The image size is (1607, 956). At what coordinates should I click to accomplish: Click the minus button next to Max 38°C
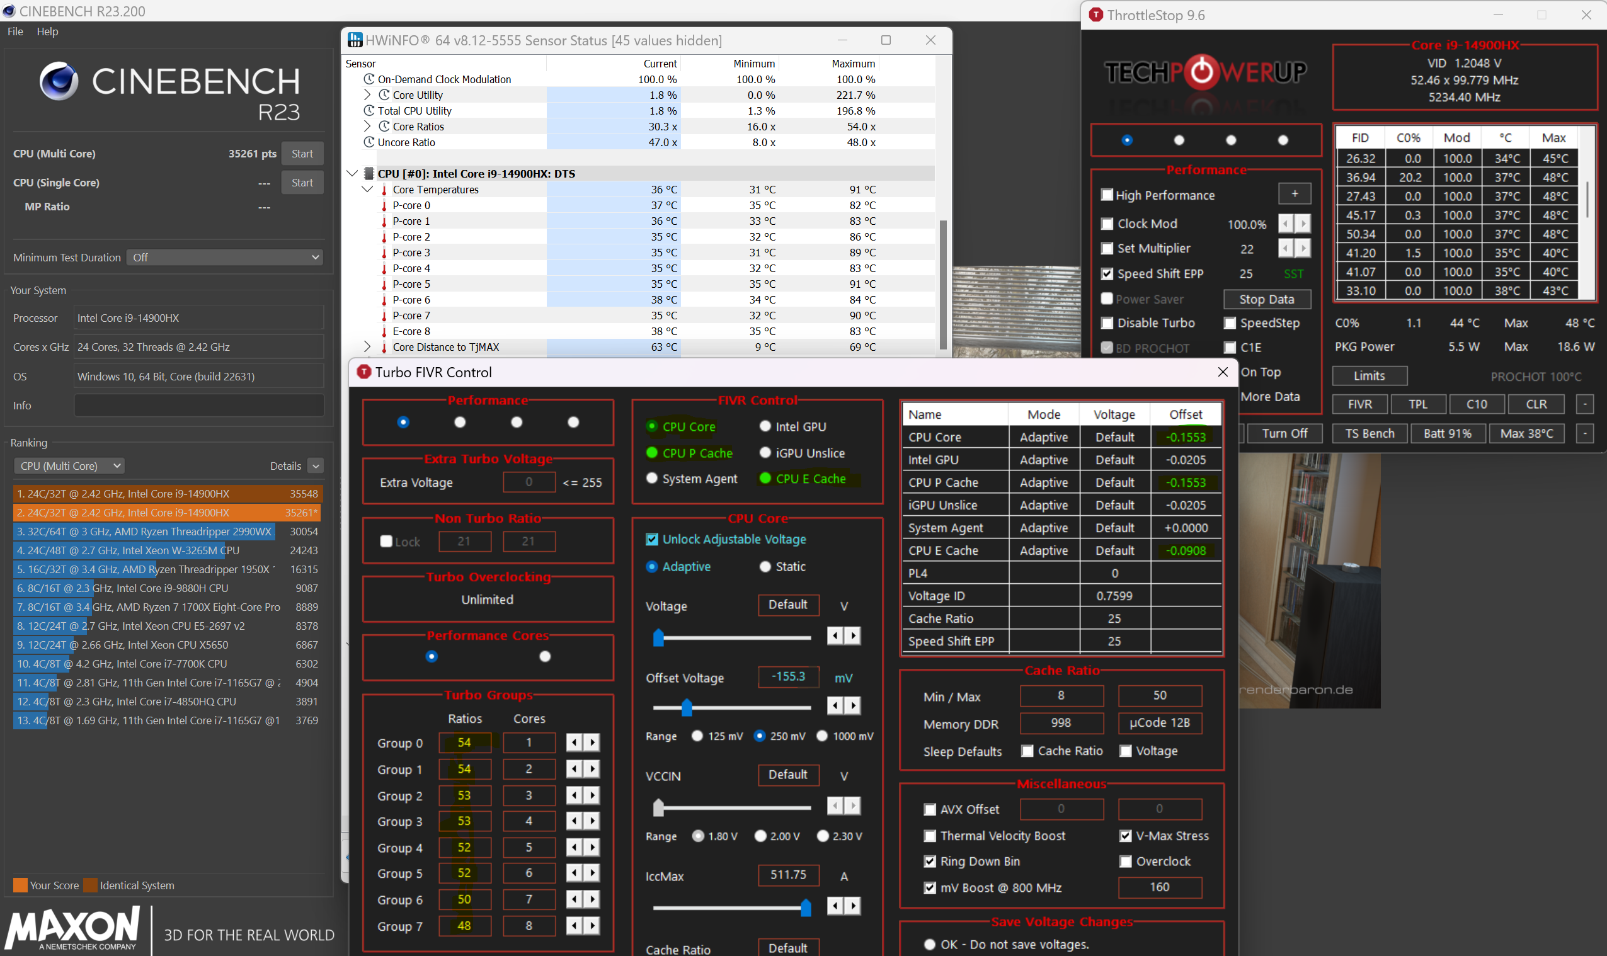[x=1584, y=433]
